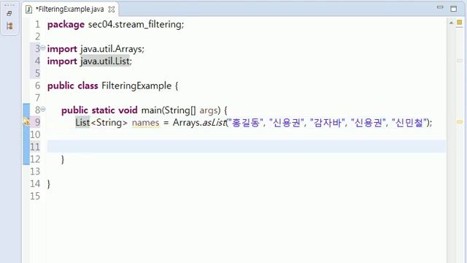
Task: Click the 'args' parameter on line 8
Action: coord(208,110)
